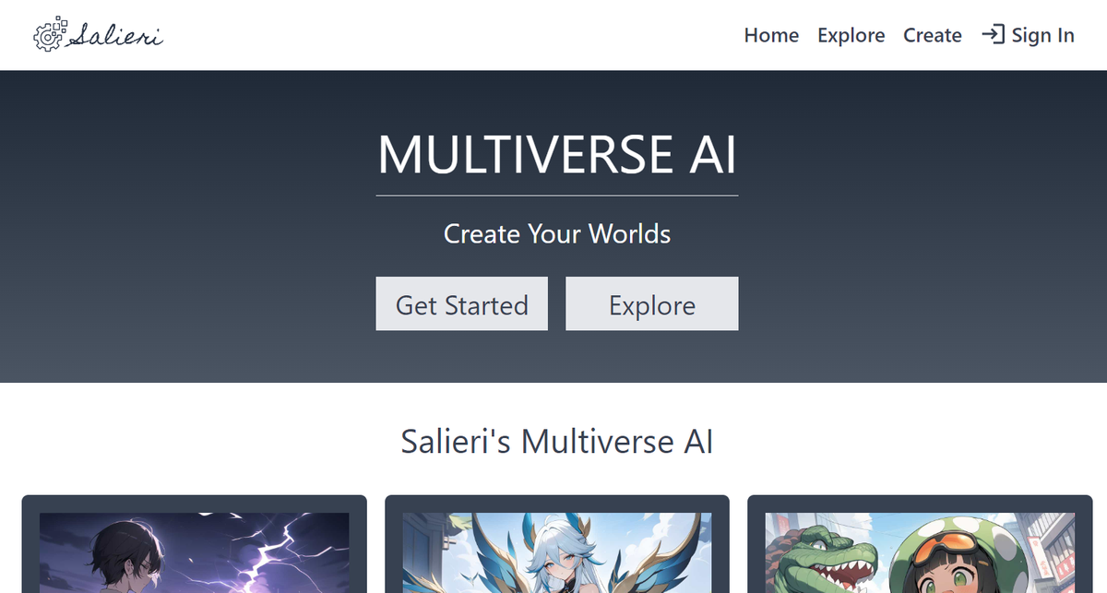Viewport: 1107px width, 593px height.
Task: Click the MULTIVERSE AI heading
Action: (557, 154)
